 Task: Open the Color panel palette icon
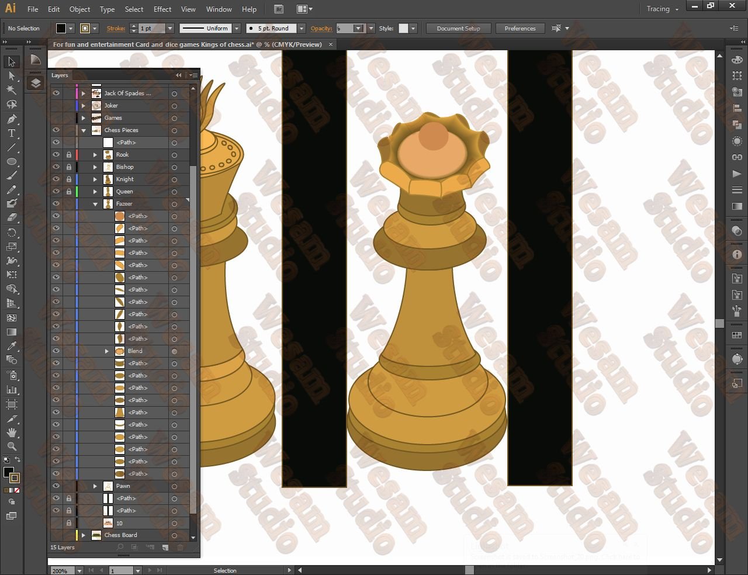pos(737,60)
